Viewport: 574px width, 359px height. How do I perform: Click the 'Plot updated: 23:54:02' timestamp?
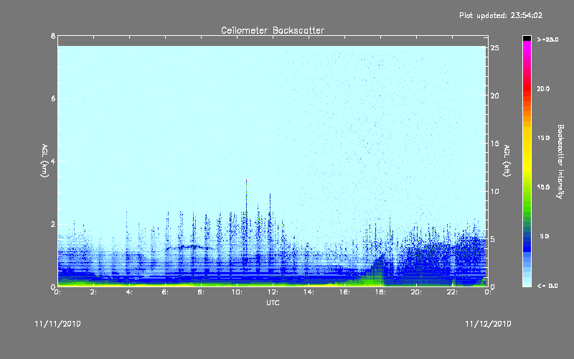[501, 15]
